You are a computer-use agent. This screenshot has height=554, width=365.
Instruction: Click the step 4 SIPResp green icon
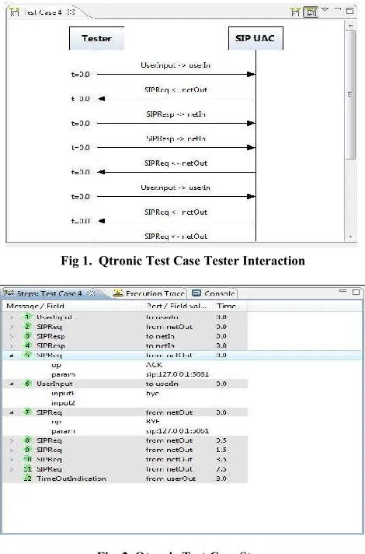27,345
